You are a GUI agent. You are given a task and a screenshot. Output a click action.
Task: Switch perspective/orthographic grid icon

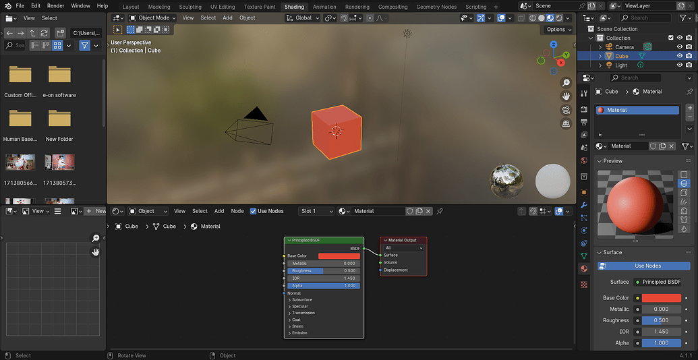tap(566, 124)
